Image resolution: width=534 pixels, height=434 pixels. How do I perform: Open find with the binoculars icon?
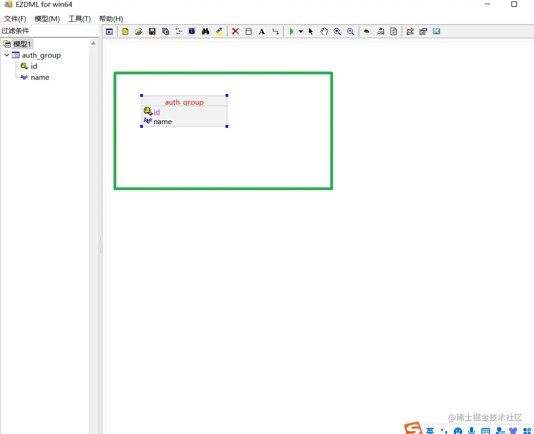point(205,31)
